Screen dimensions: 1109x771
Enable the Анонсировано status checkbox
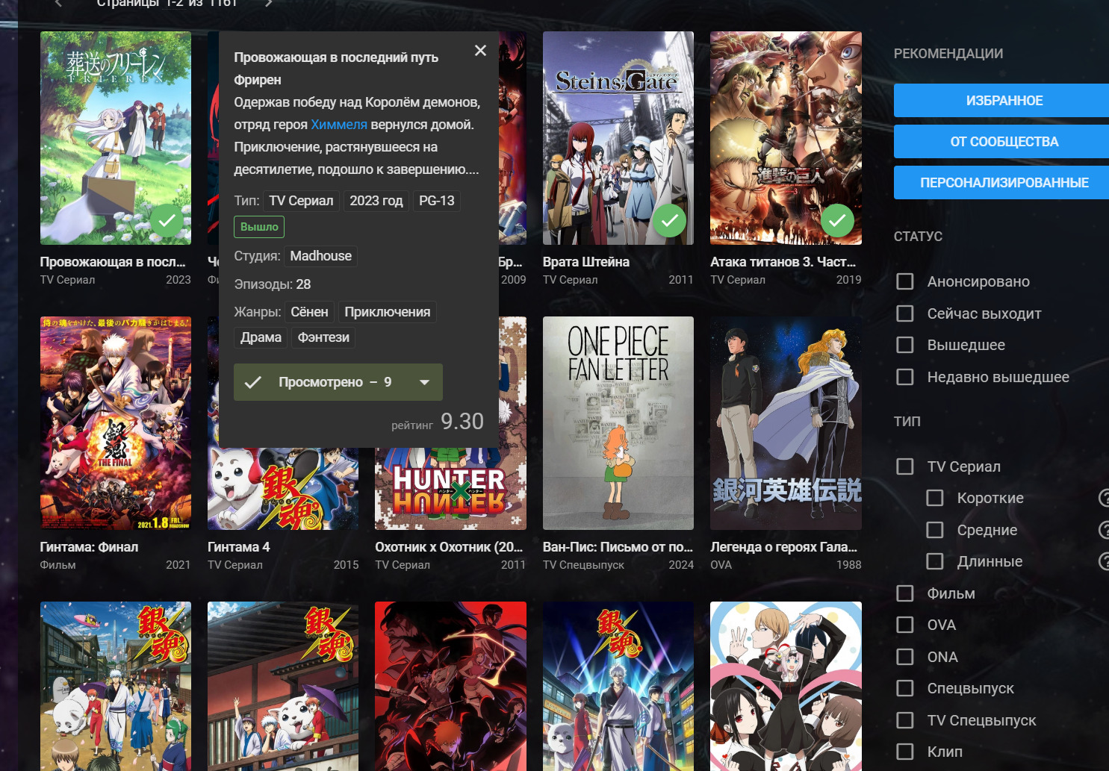tap(905, 281)
